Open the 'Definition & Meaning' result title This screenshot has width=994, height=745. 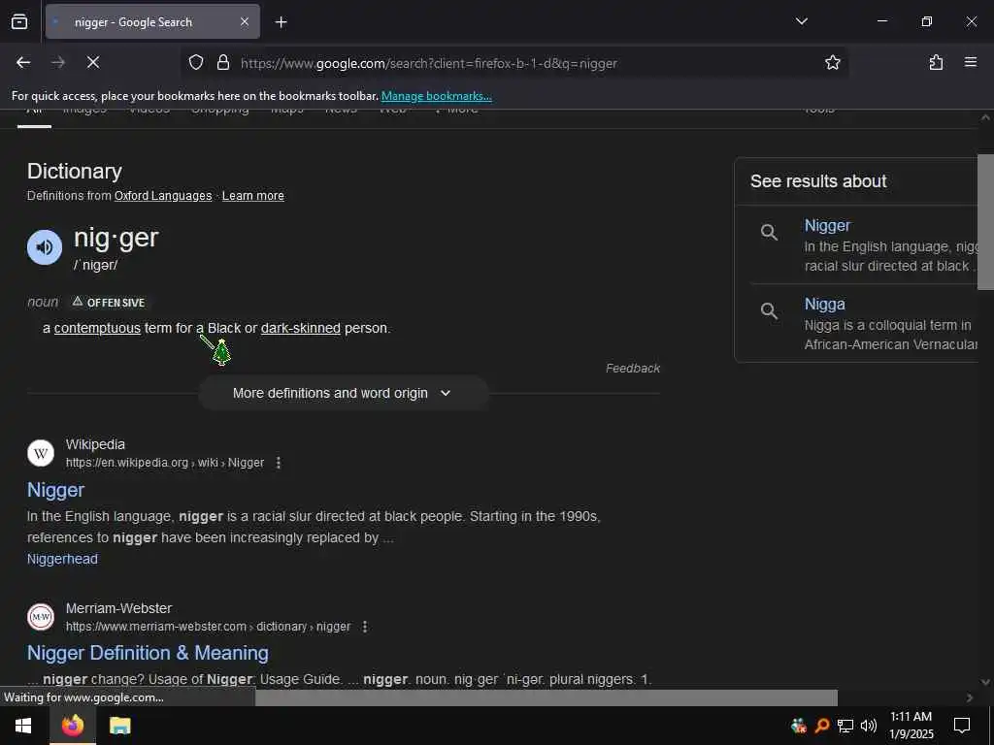pyautogui.click(x=148, y=653)
